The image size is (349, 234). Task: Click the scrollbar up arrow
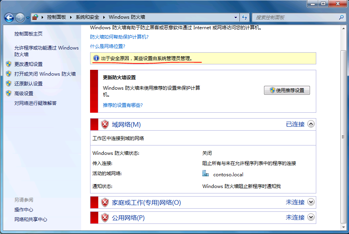(344, 28)
